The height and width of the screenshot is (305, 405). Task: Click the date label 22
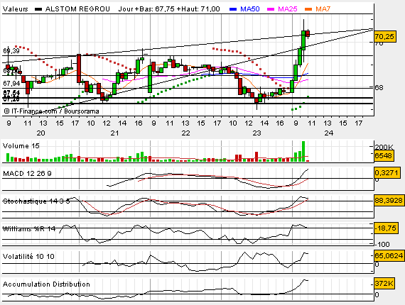click(x=185, y=133)
